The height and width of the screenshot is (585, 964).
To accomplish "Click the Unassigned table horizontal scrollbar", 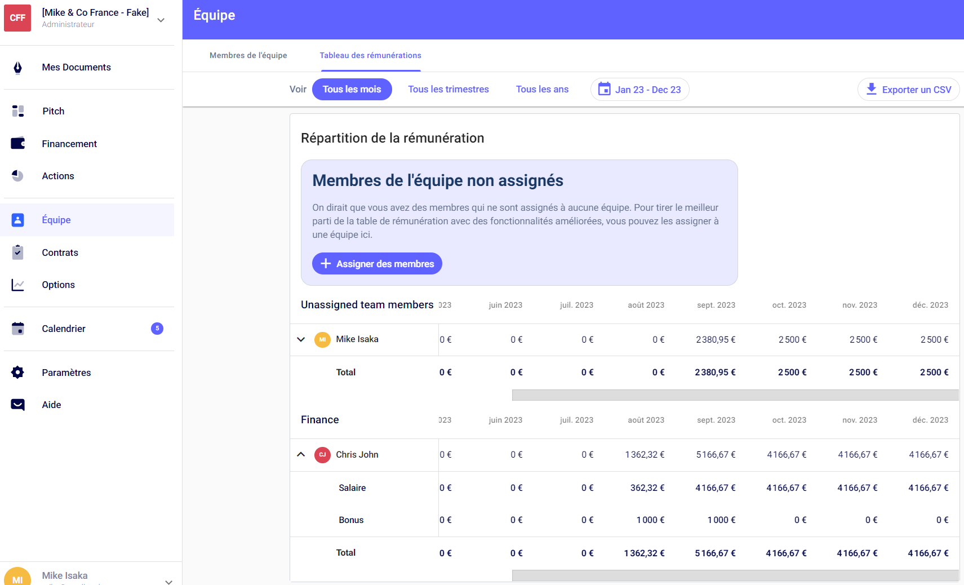I will click(735, 395).
